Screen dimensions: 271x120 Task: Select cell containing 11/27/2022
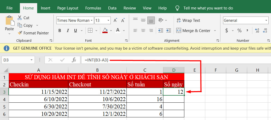coord(97,92)
